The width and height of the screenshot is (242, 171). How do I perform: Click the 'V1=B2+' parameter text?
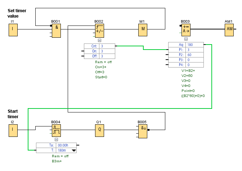click(188, 71)
